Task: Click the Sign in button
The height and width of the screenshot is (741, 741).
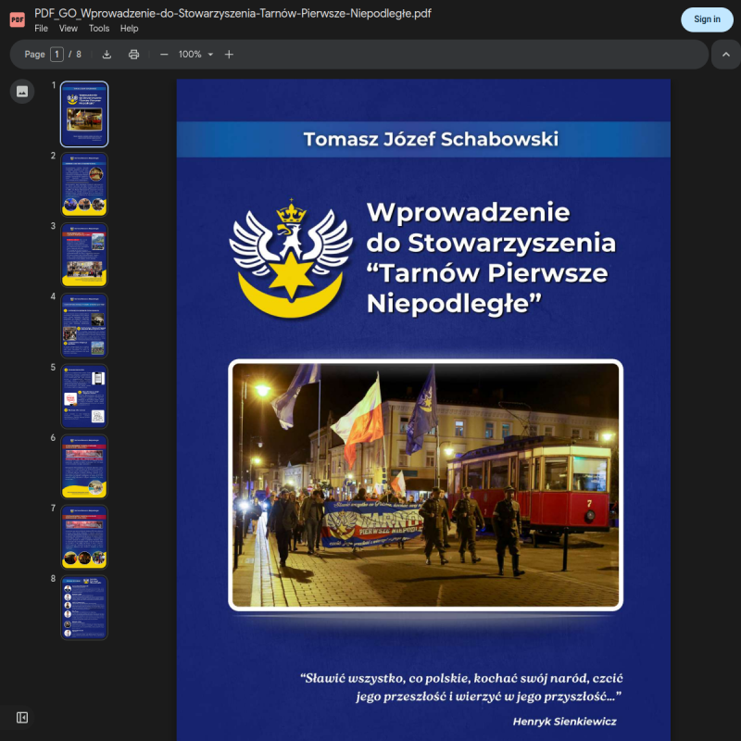Action: pyautogui.click(x=707, y=19)
